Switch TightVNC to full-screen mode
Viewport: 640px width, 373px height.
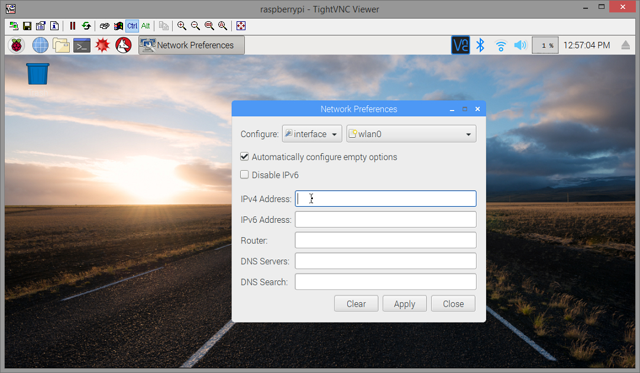241,25
